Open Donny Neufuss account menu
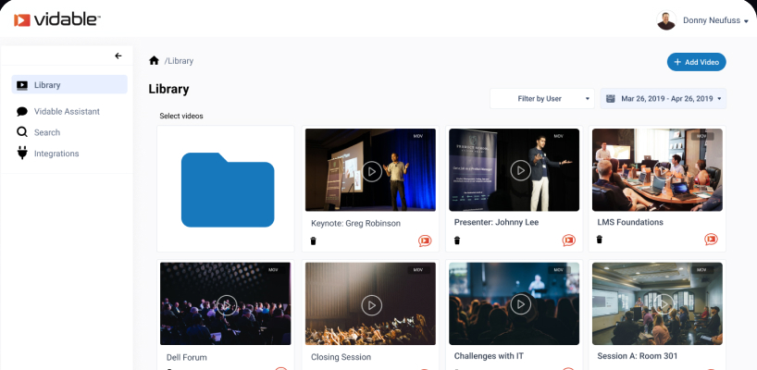 tap(715, 20)
